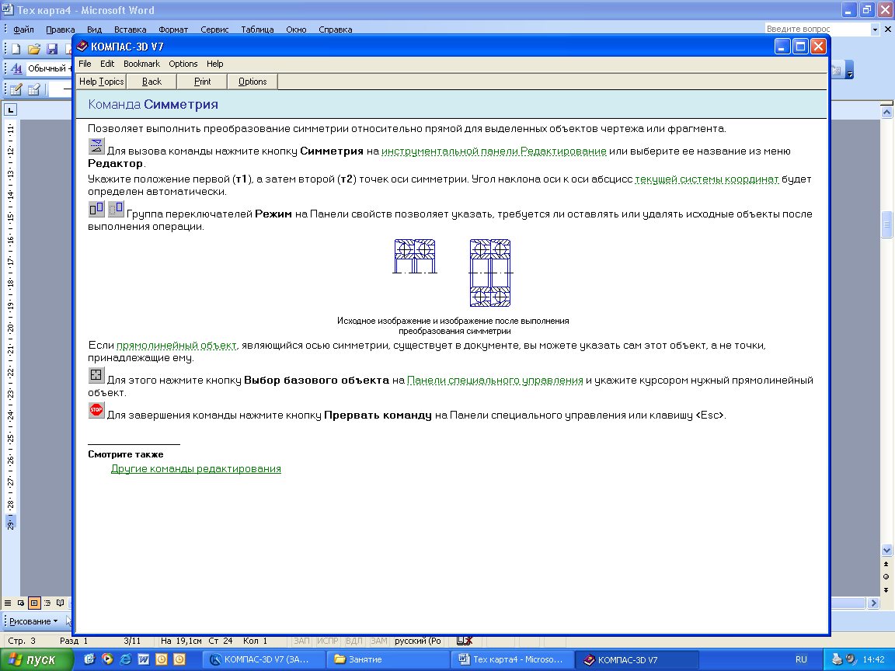This screenshot has height=671, width=895.
Task: Type a question in Введите вопрос field
Action: click(x=817, y=29)
